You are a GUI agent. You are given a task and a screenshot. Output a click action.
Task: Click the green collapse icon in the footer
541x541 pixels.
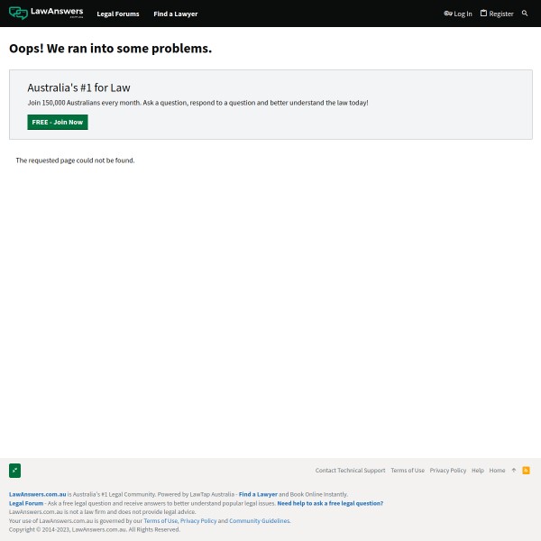[14, 471]
